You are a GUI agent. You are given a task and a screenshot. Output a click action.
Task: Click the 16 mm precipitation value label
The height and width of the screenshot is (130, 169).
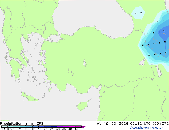click(166, 53)
